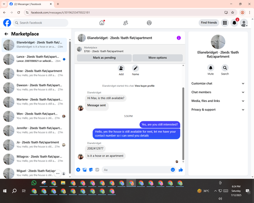The height and width of the screenshot is (203, 254).
Task: Open Jennifer conversation in list
Action: point(34,130)
